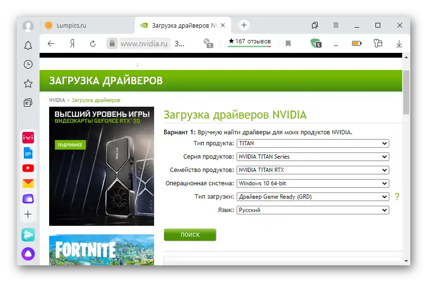
Task: Open a new tab
Action: 244,25
